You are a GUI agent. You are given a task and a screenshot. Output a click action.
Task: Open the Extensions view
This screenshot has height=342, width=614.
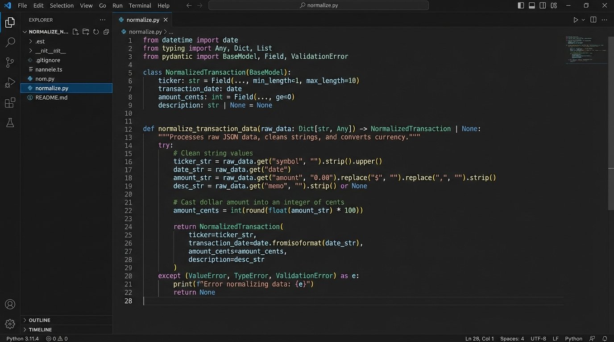pos(10,103)
